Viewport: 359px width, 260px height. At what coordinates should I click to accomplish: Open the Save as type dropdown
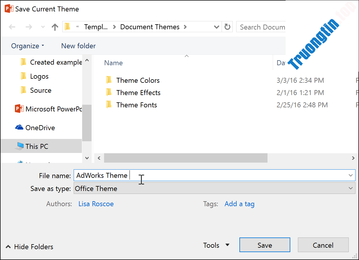351,188
